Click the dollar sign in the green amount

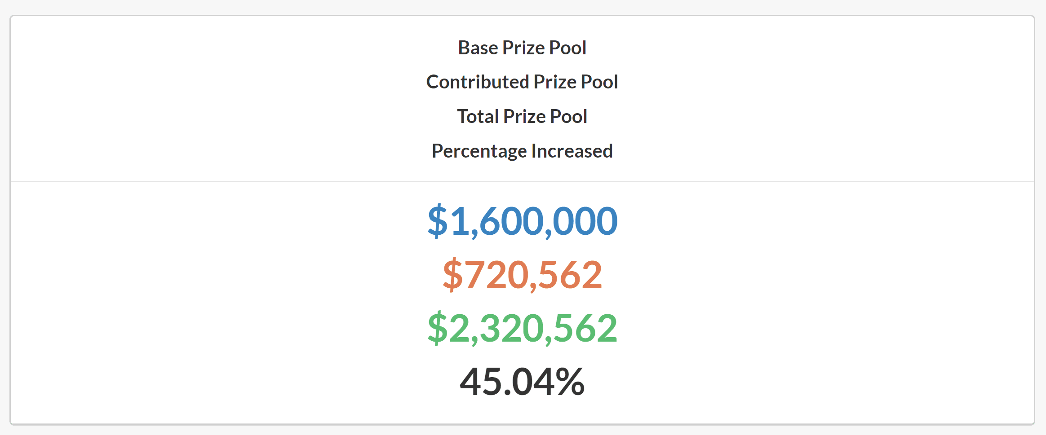coord(437,328)
